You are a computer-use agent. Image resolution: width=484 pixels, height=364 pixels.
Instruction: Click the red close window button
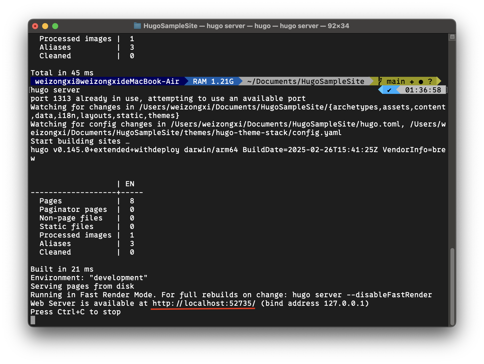[35, 26]
